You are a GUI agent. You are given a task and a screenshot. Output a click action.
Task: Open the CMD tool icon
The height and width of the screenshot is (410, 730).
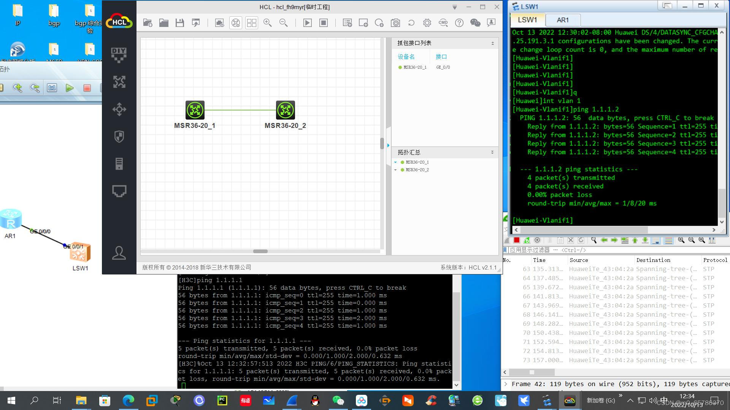(x=443, y=23)
